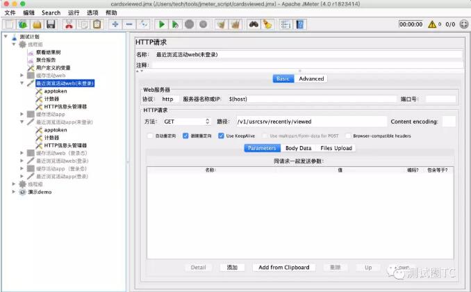Click the Toggle enable/disable toolbar icon

pyautogui.click(x=143, y=24)
